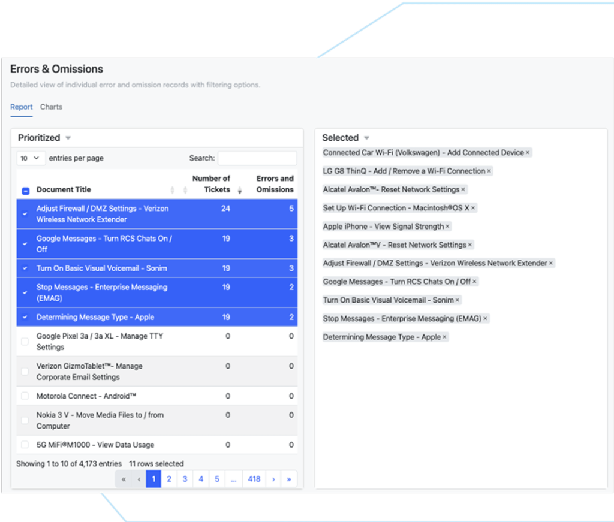The image size is (614, 522).
Task: Remove Apple iPhone View Signal Strength tag
Action: [x=448, y=227]
